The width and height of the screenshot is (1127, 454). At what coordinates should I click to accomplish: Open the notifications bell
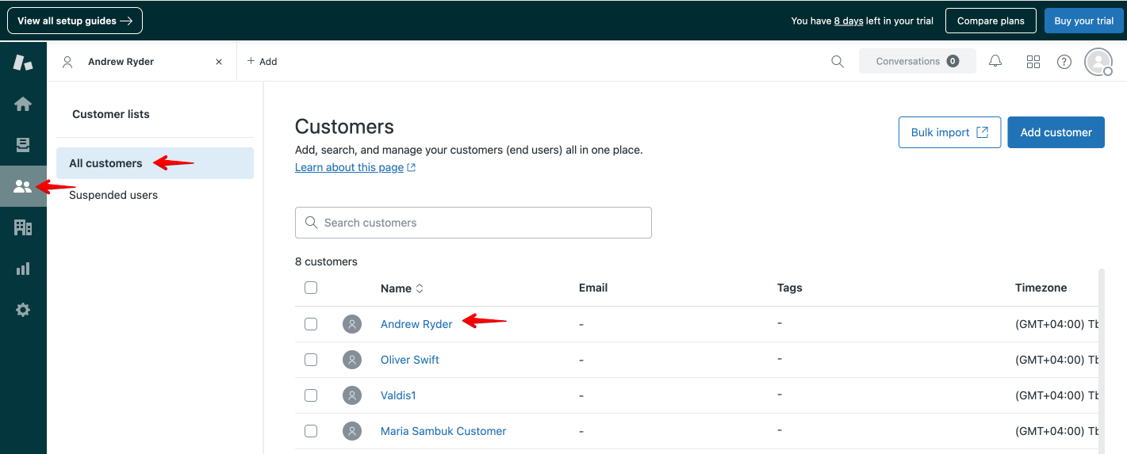(995, 62)
